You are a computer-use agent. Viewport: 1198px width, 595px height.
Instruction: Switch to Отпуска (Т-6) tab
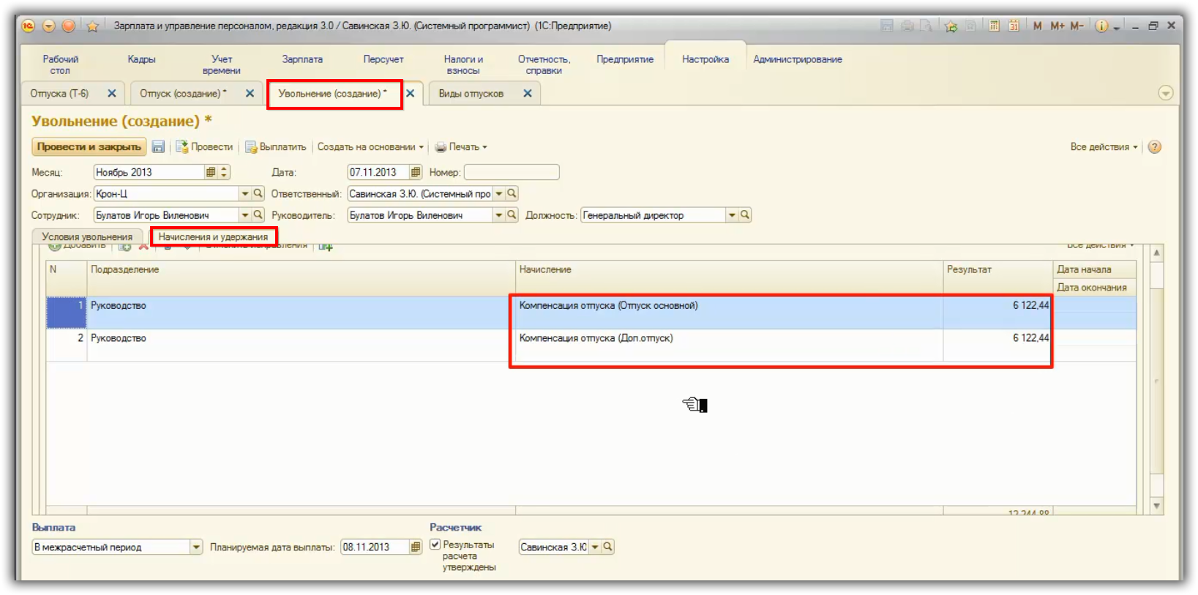[x=59, y=94]
